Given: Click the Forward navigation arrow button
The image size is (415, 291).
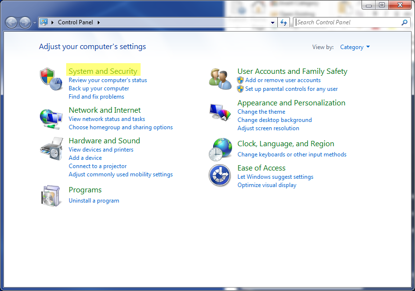Looking at the screenshot, I should pyautogui.click(x=25, y=22).
